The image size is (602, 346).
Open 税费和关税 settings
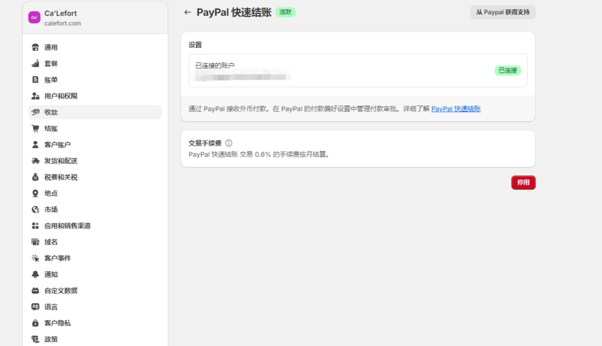click(x=95, y=177)
